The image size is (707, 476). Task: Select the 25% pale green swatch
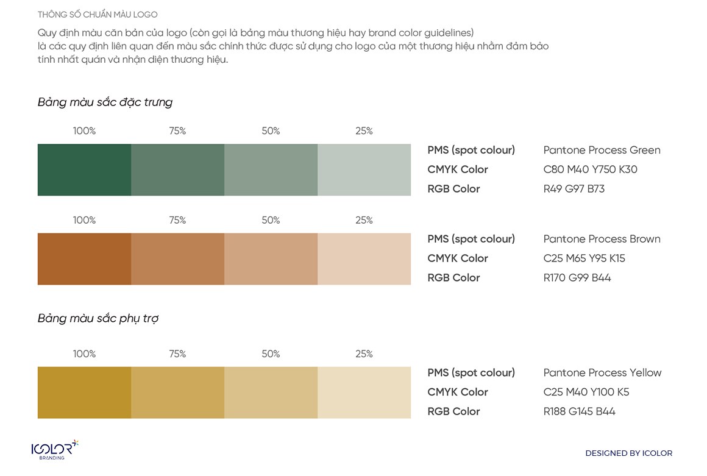[x=364, y=170]
